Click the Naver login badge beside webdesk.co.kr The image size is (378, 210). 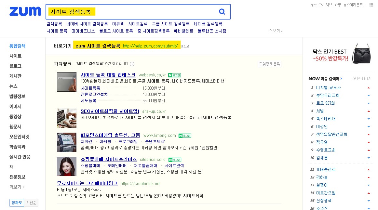tap(175, 75)
